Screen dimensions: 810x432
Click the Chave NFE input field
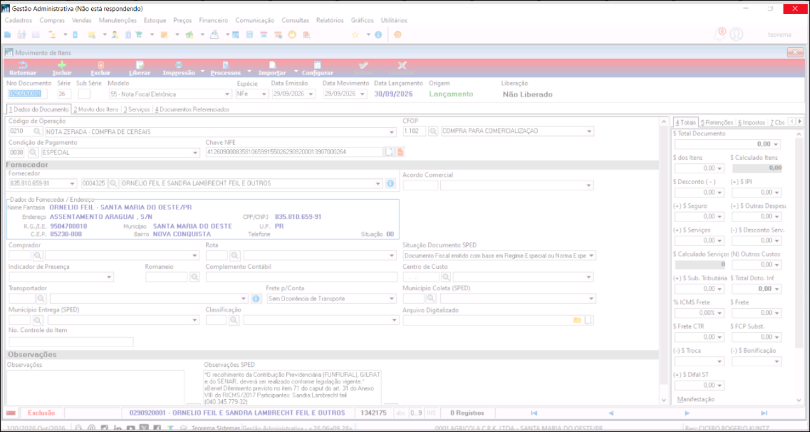tap(294, 152)
